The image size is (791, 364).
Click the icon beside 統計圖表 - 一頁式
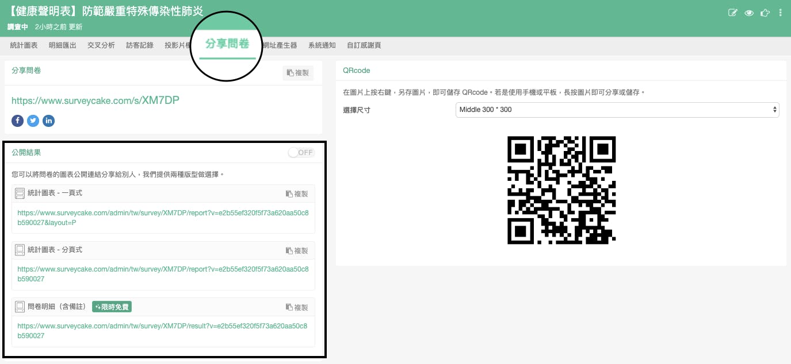click(x=20, y=193)
